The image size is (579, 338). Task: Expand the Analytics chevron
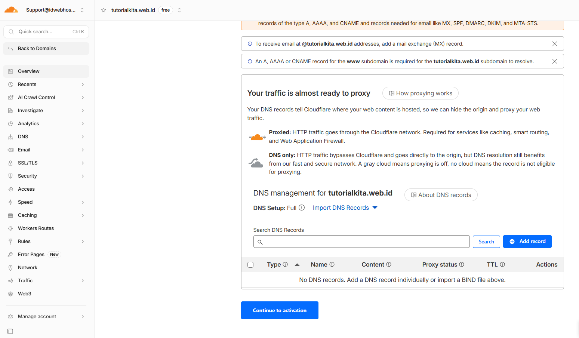point(83,124)
